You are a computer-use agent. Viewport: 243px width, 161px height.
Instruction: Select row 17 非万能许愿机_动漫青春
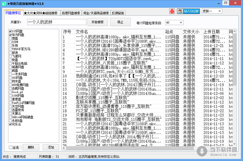click(x=147, y=107)
